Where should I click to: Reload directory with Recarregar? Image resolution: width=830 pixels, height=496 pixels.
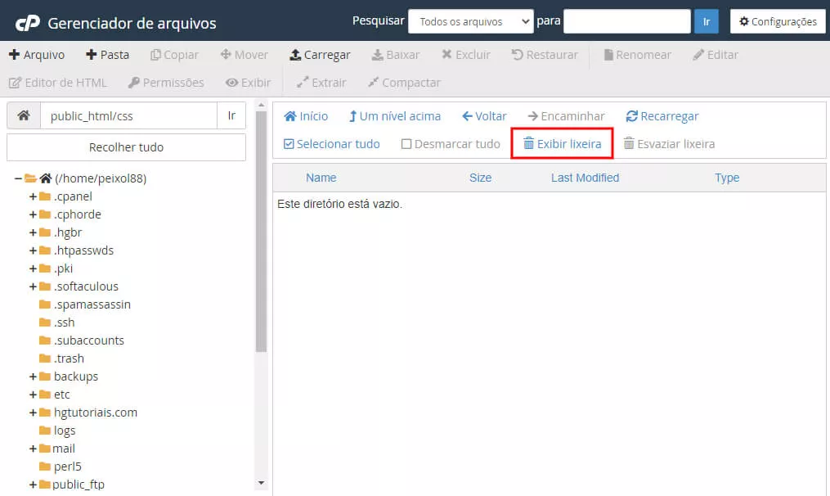pos(662,116)
